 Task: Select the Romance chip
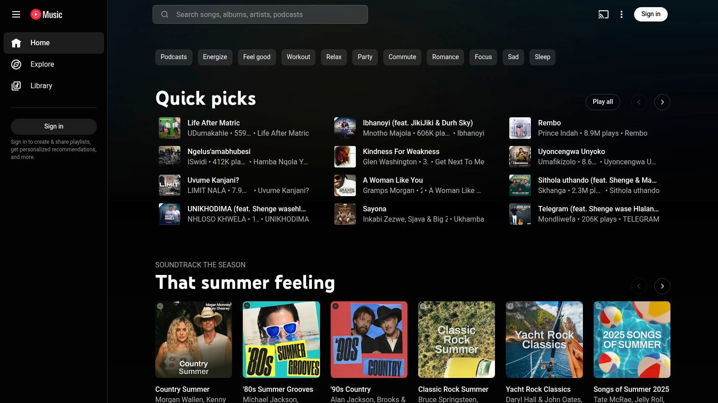445,57
